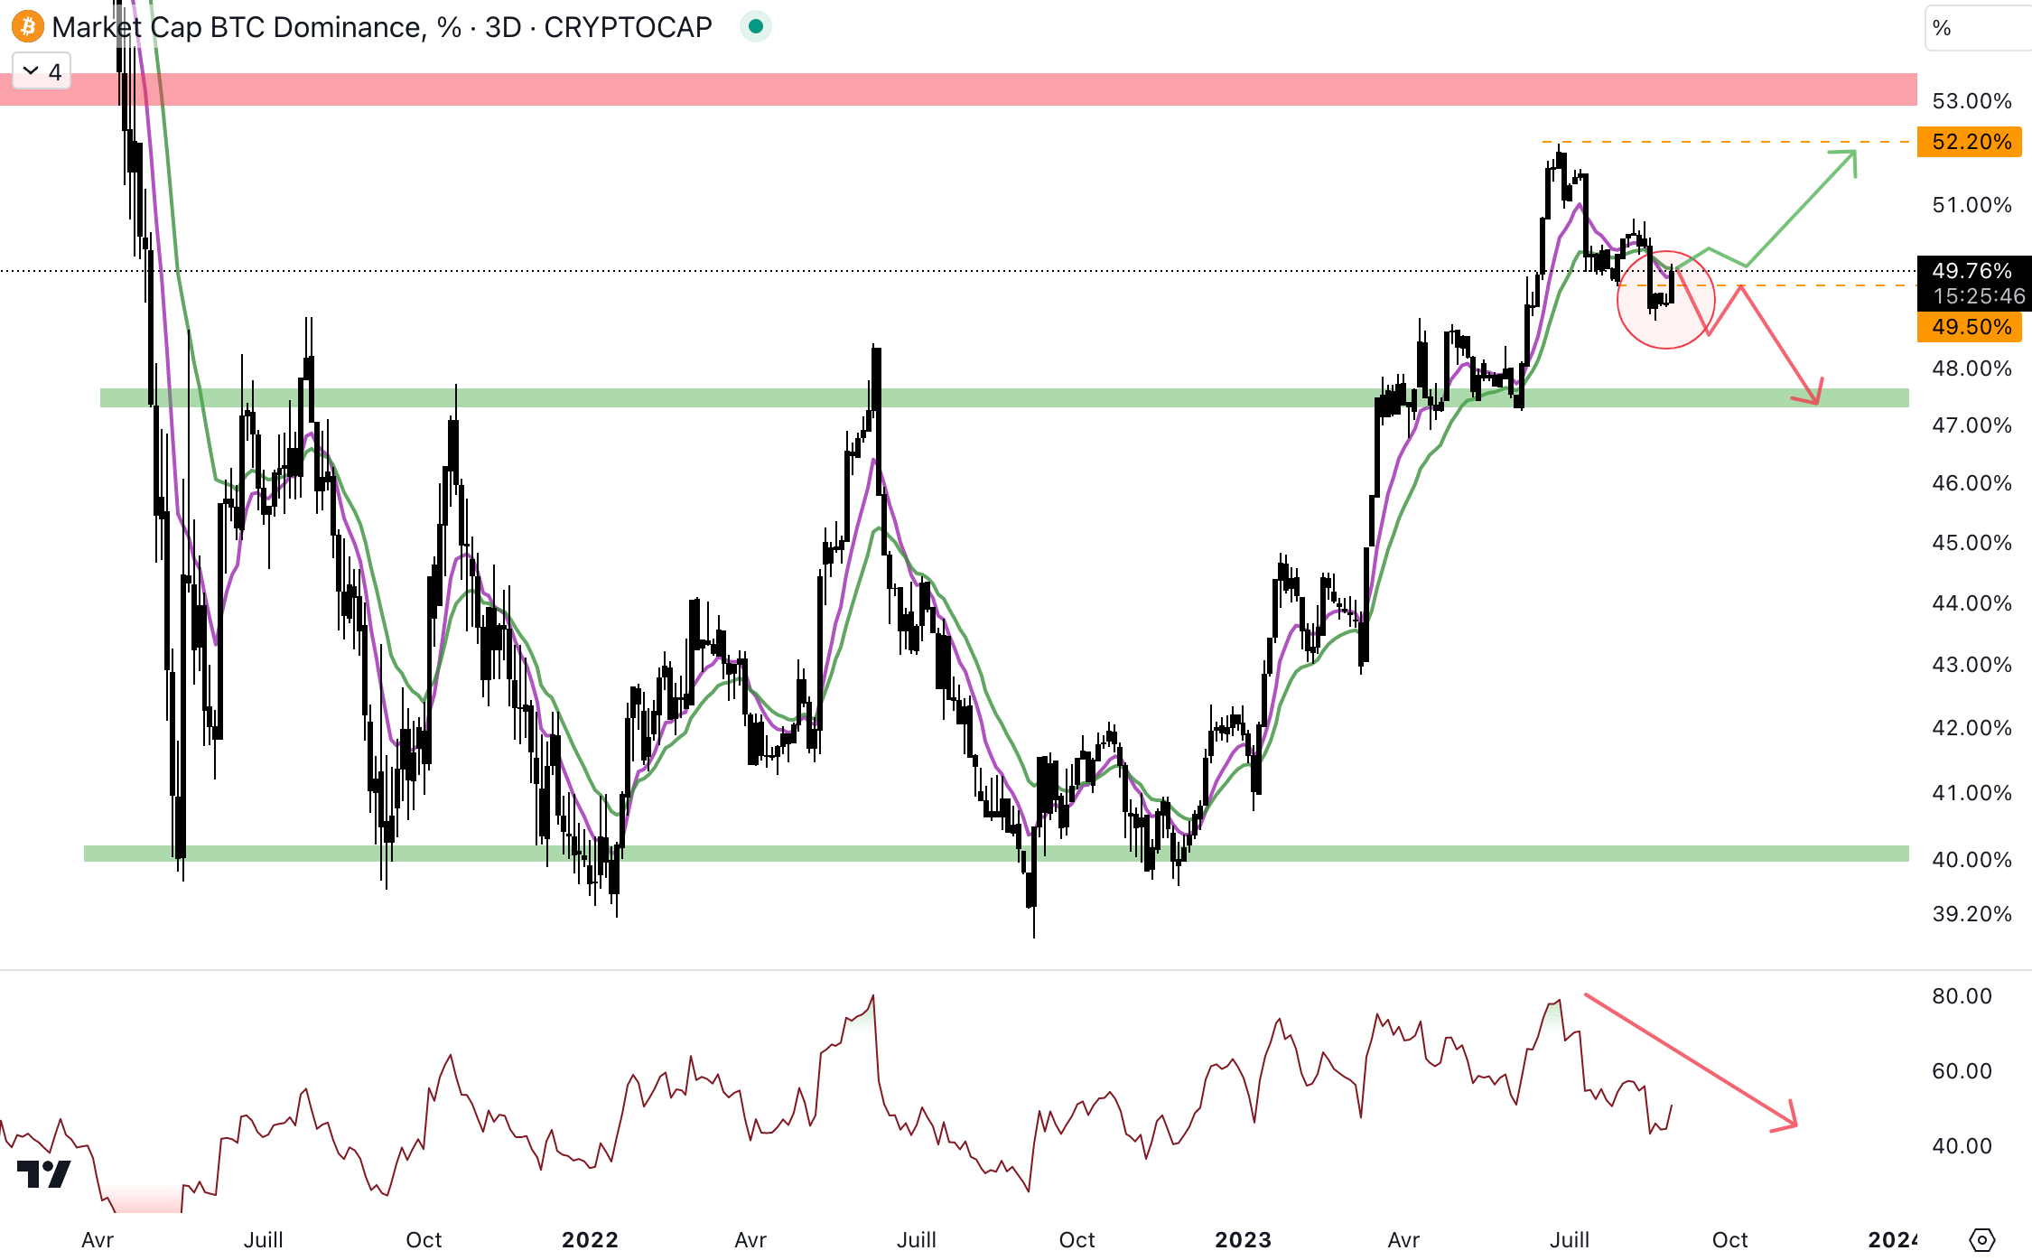Select the red resistance zone rectangle
Viewport: 2032px width, 1260px height.
903,89
